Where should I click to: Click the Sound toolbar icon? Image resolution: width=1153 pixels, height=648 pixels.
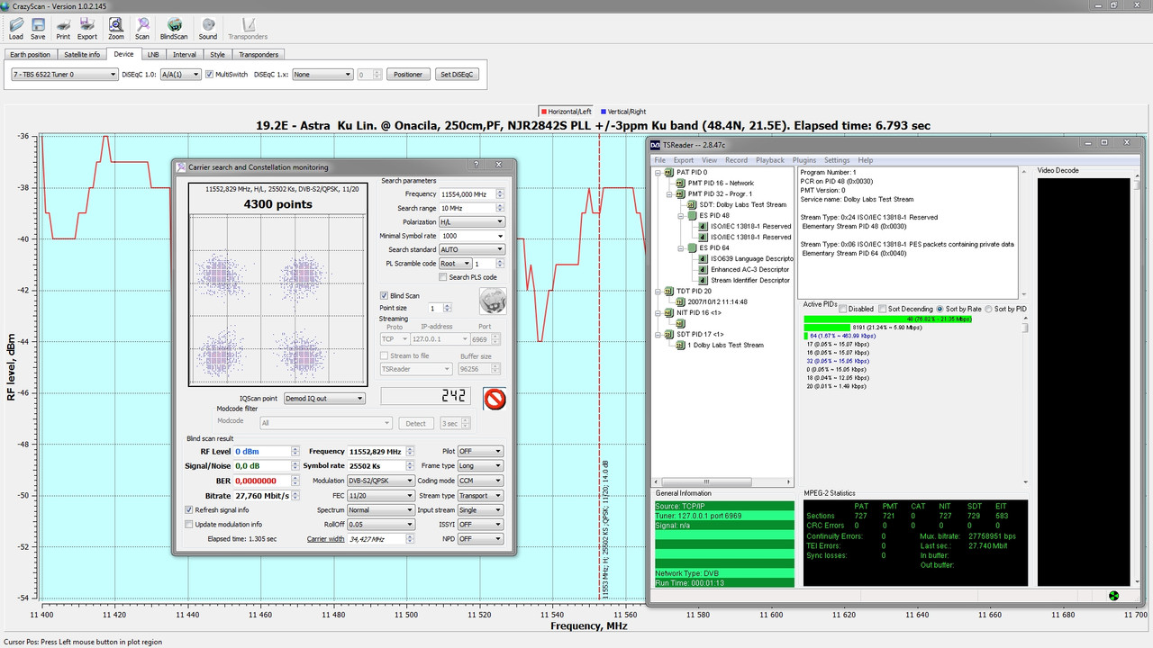point(207,27)
